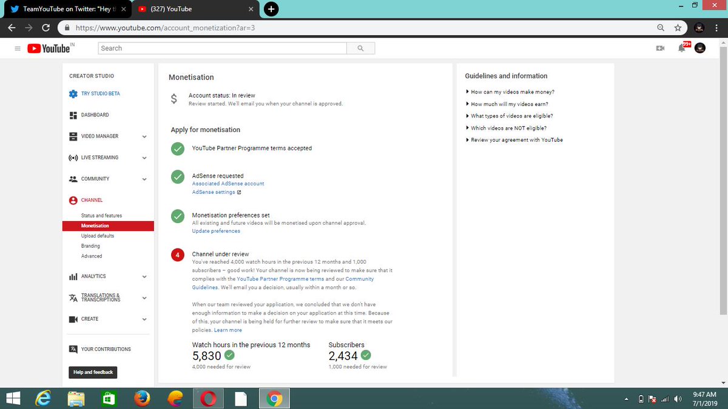Open the notifications bell

tap(682, 48)
